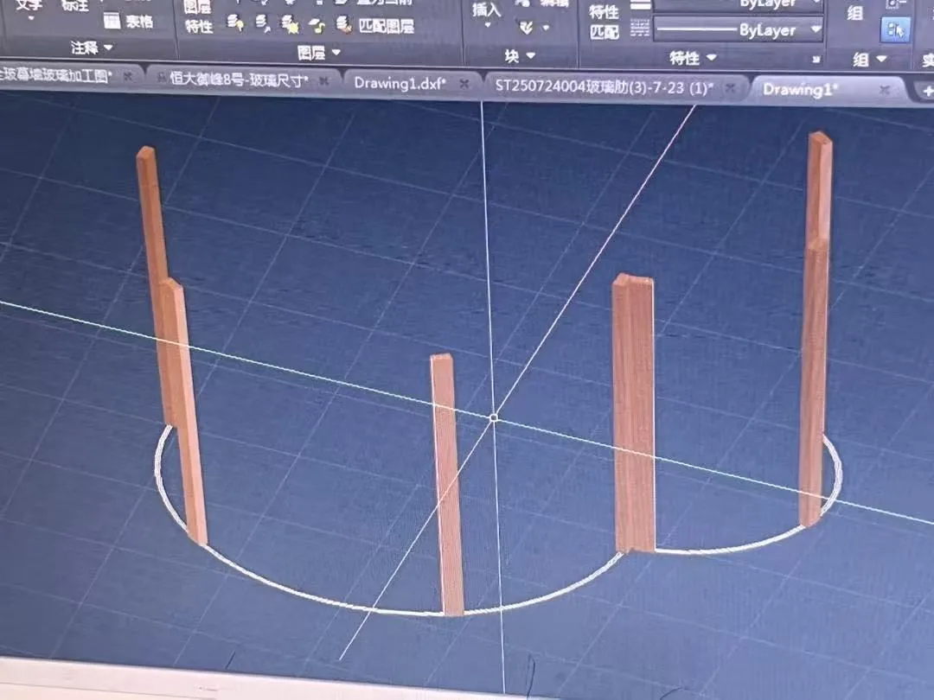
Task: Click the block attribute icon under 编辑
Action: [x=526, y=28]
